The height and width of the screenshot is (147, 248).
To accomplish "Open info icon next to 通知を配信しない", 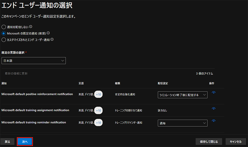I will tap(31, 27).
